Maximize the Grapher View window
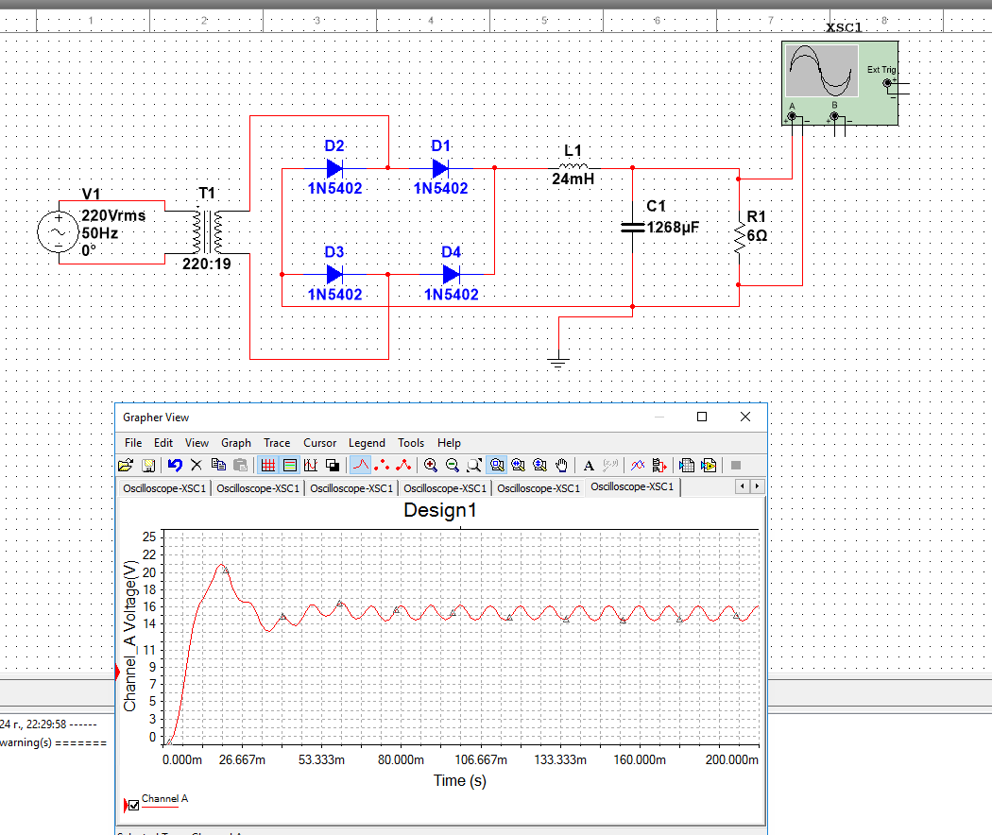The height and width of the screenshot is (835, 992). pos(702,417)
